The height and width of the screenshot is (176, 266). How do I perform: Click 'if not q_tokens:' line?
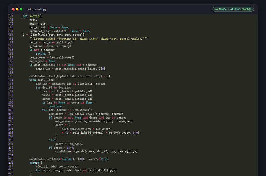coord(42,50)
